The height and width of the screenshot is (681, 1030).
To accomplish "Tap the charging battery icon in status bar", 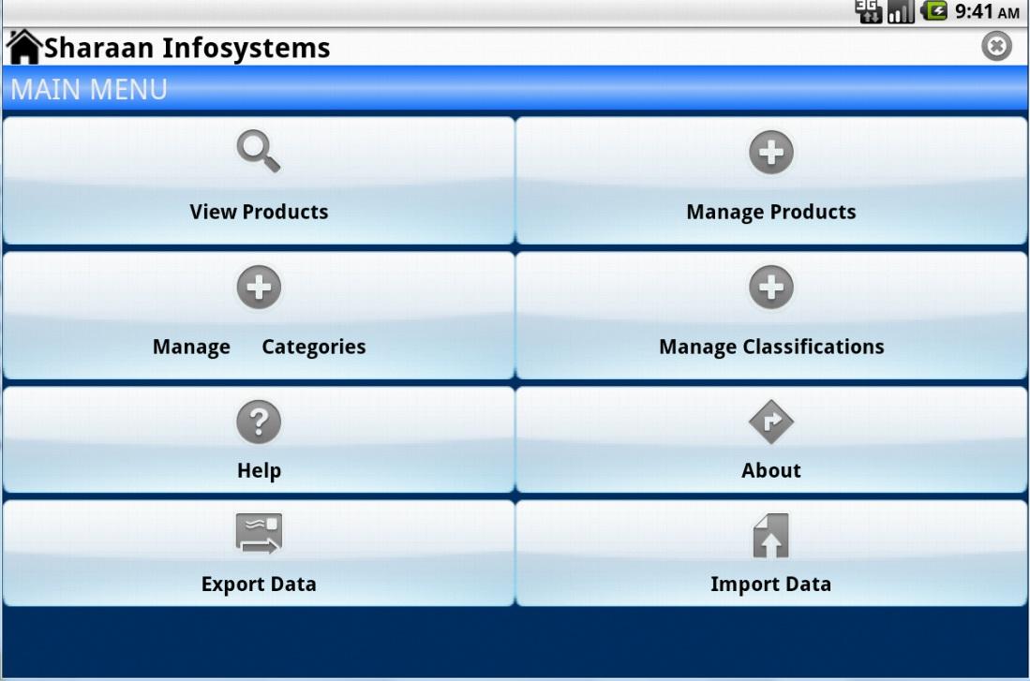I will pyautogui.click(x=934, y=10).
